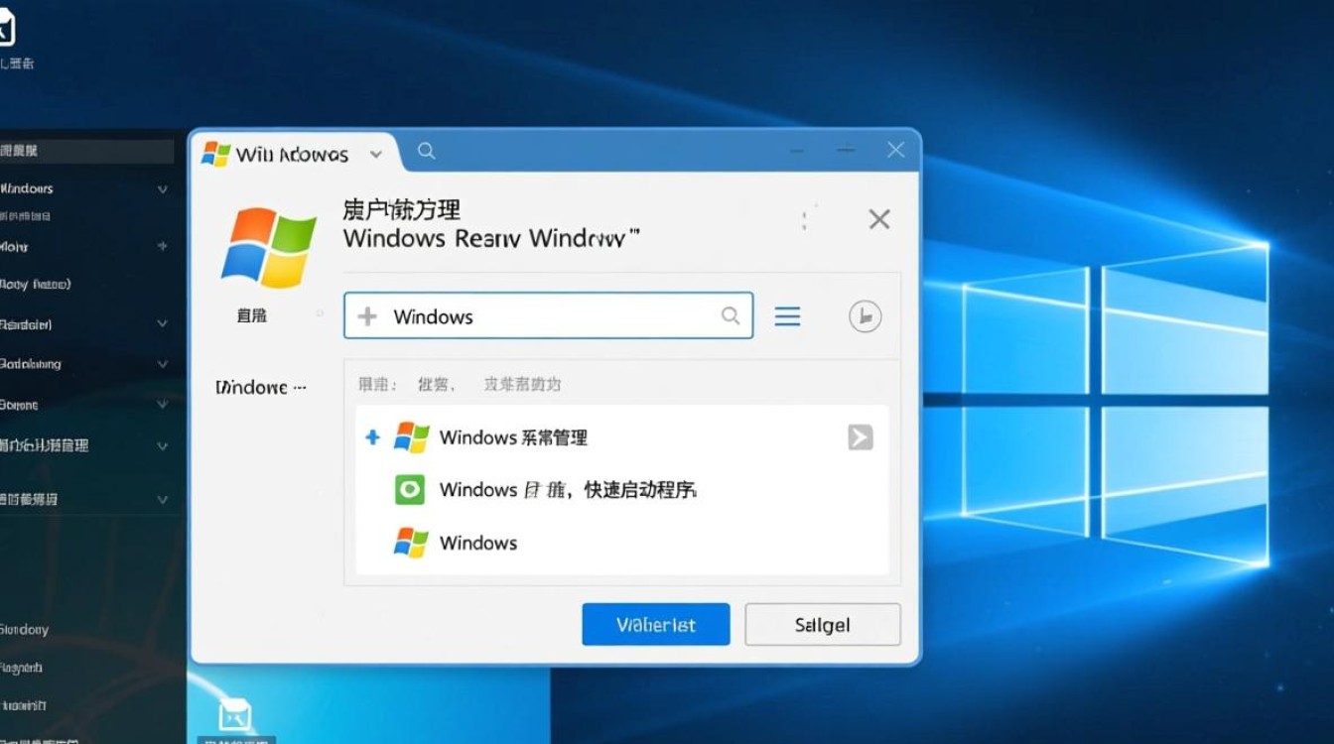The width and height of the screenshot is (1334, 744).
Task: Click the small circle beside 直框 label
Action: pyautogui.click(x=319, y=313)
